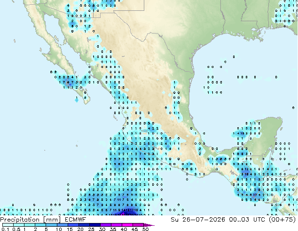Click the "0.1" legend tick label
This screenshot has height=231, width=298.
[x=5, y=229]
